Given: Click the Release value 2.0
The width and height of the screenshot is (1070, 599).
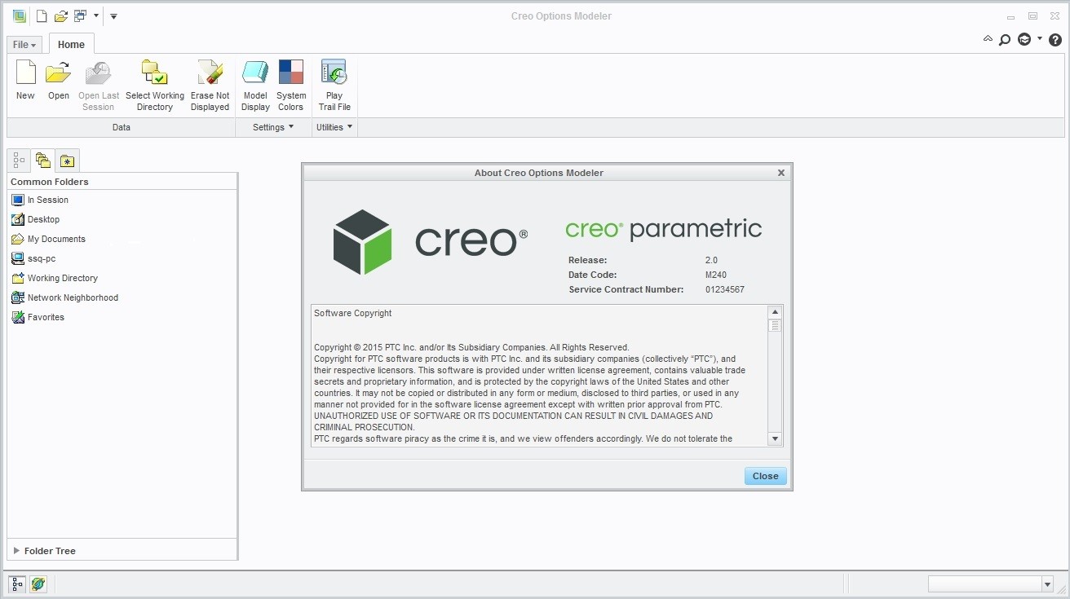Looking at the screenshot, I should click(x=711, y=260).
